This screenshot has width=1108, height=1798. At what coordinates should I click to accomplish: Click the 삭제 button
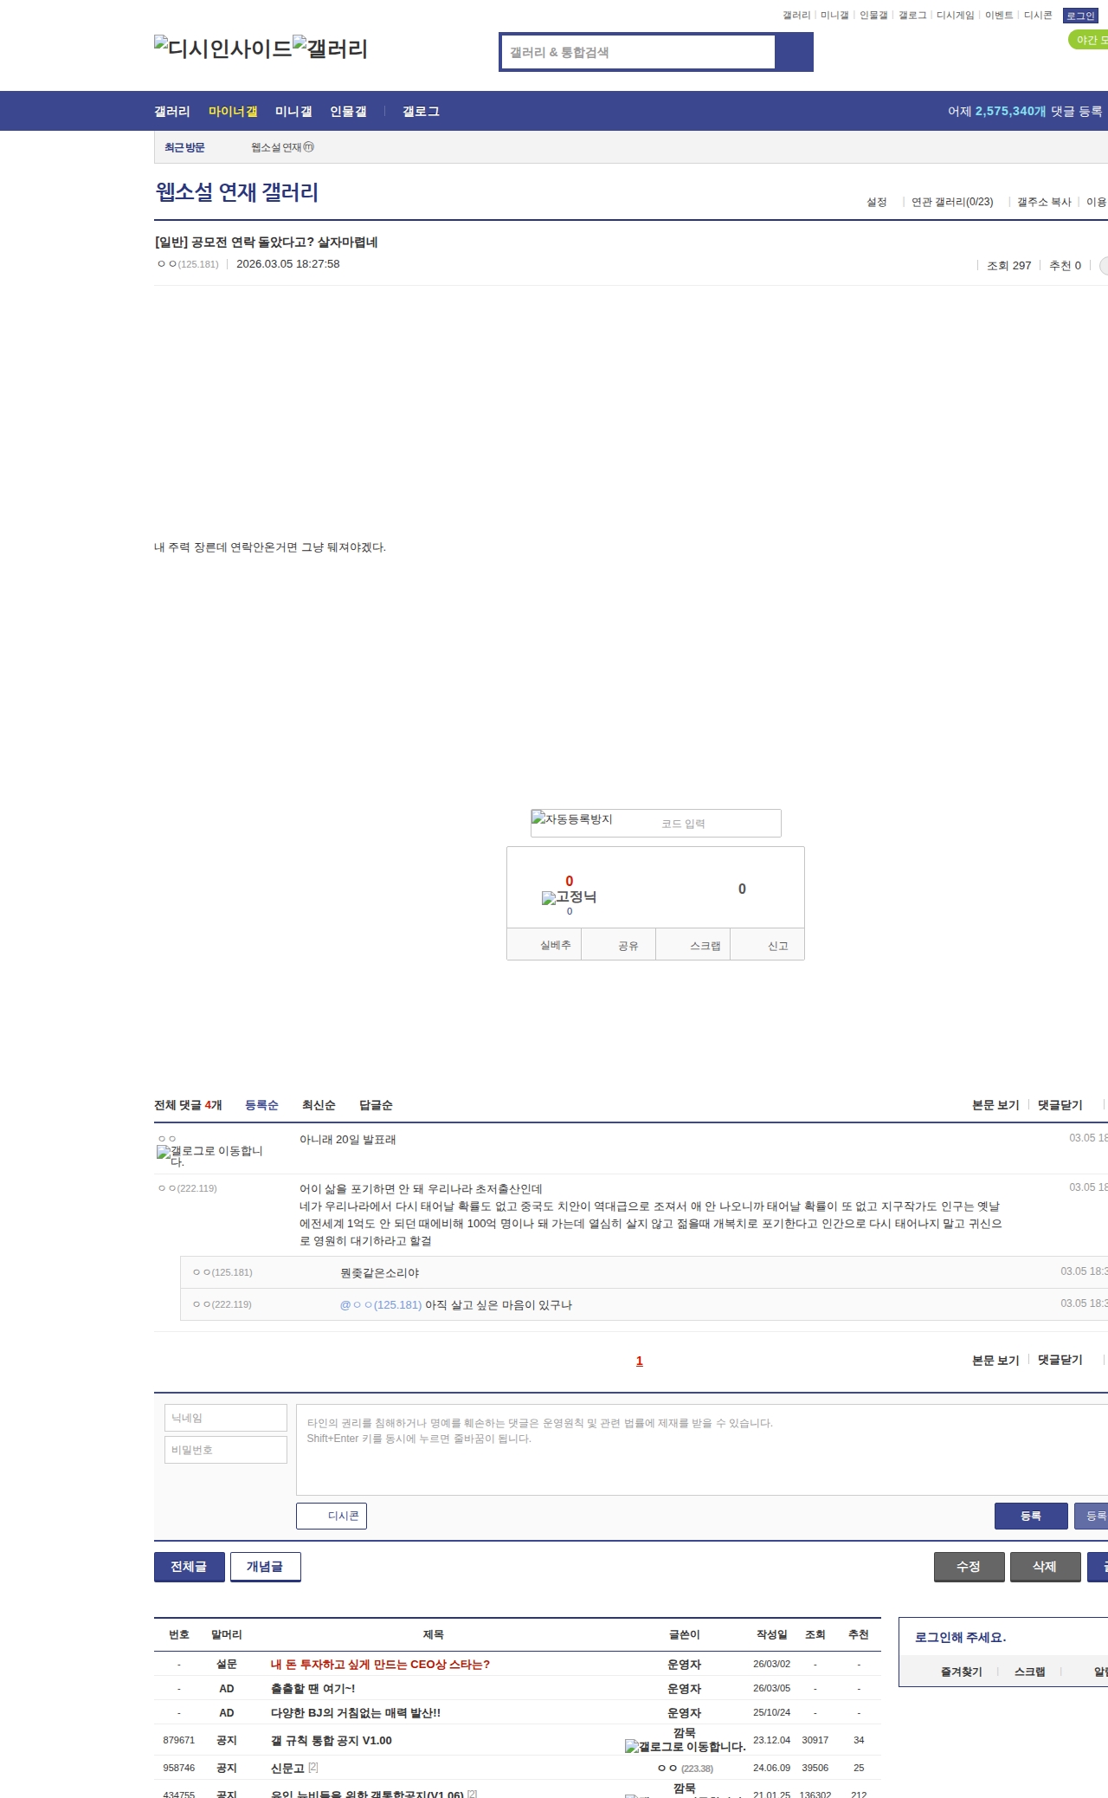pos(1045,1567)
